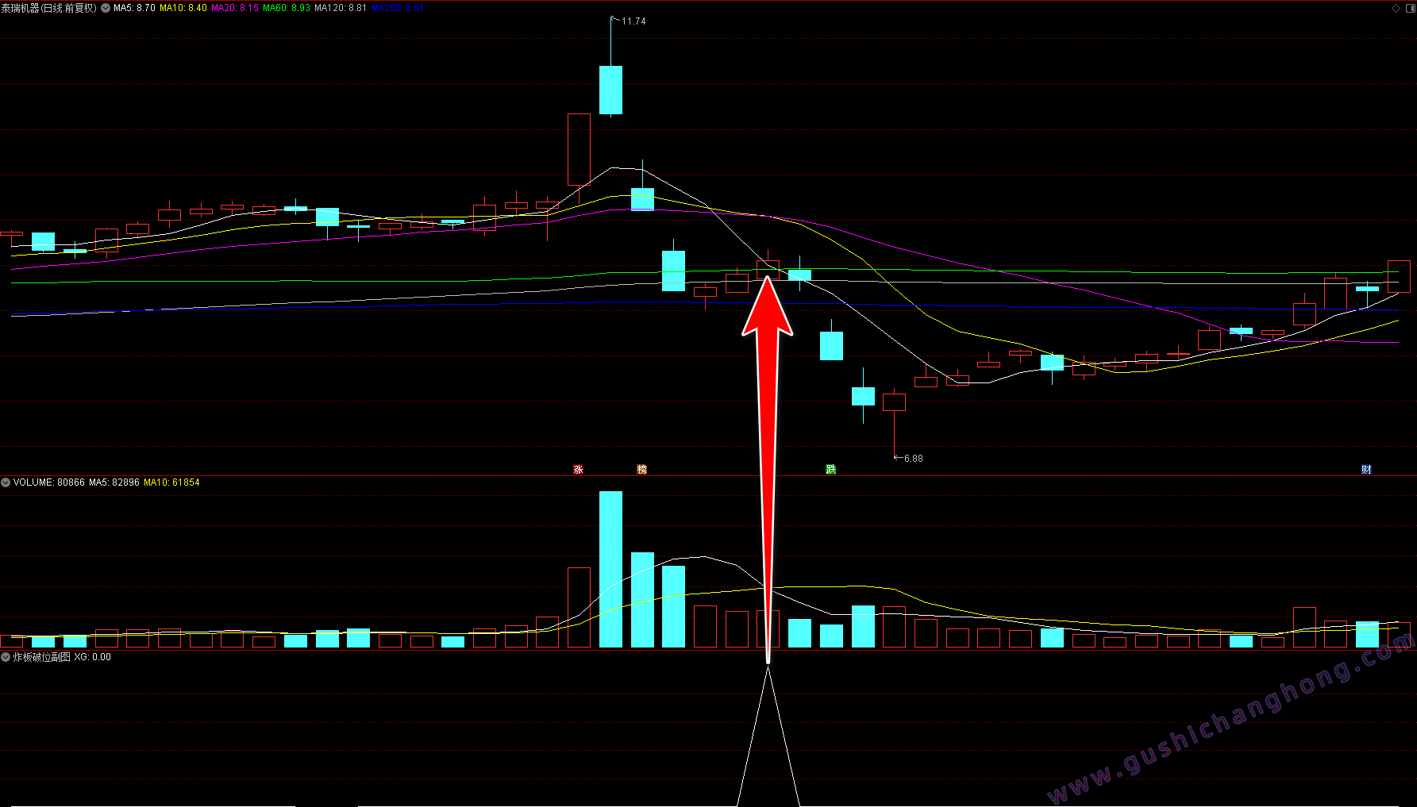The width and height of the screenshot is (1417, 807).
Task: Select the MA60: 8.93 indicator label
Action: point(287,8)
